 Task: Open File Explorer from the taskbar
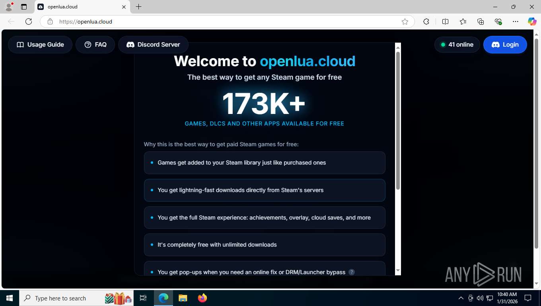183,298
